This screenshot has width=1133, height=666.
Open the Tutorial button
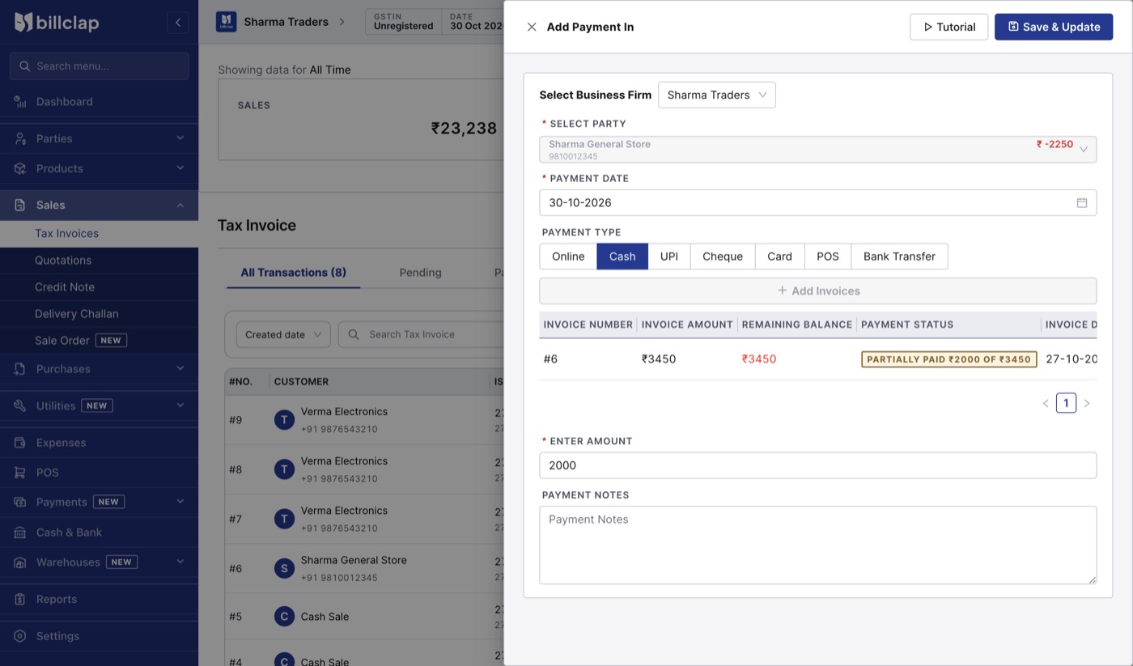(x=948, y=27)
